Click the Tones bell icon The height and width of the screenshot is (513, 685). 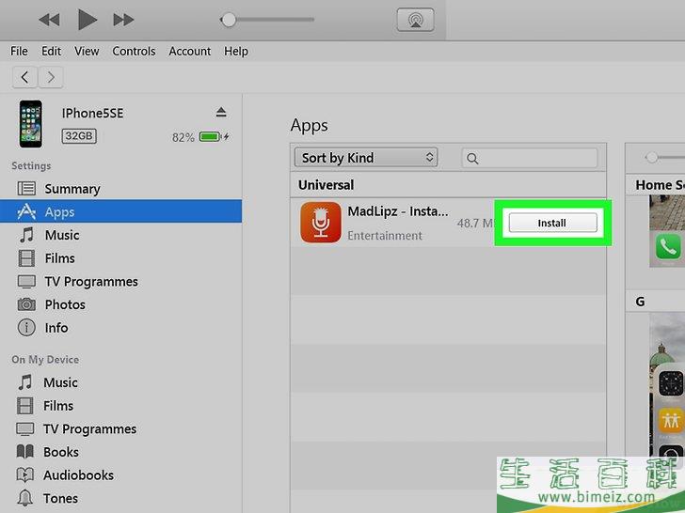[24, 498]
